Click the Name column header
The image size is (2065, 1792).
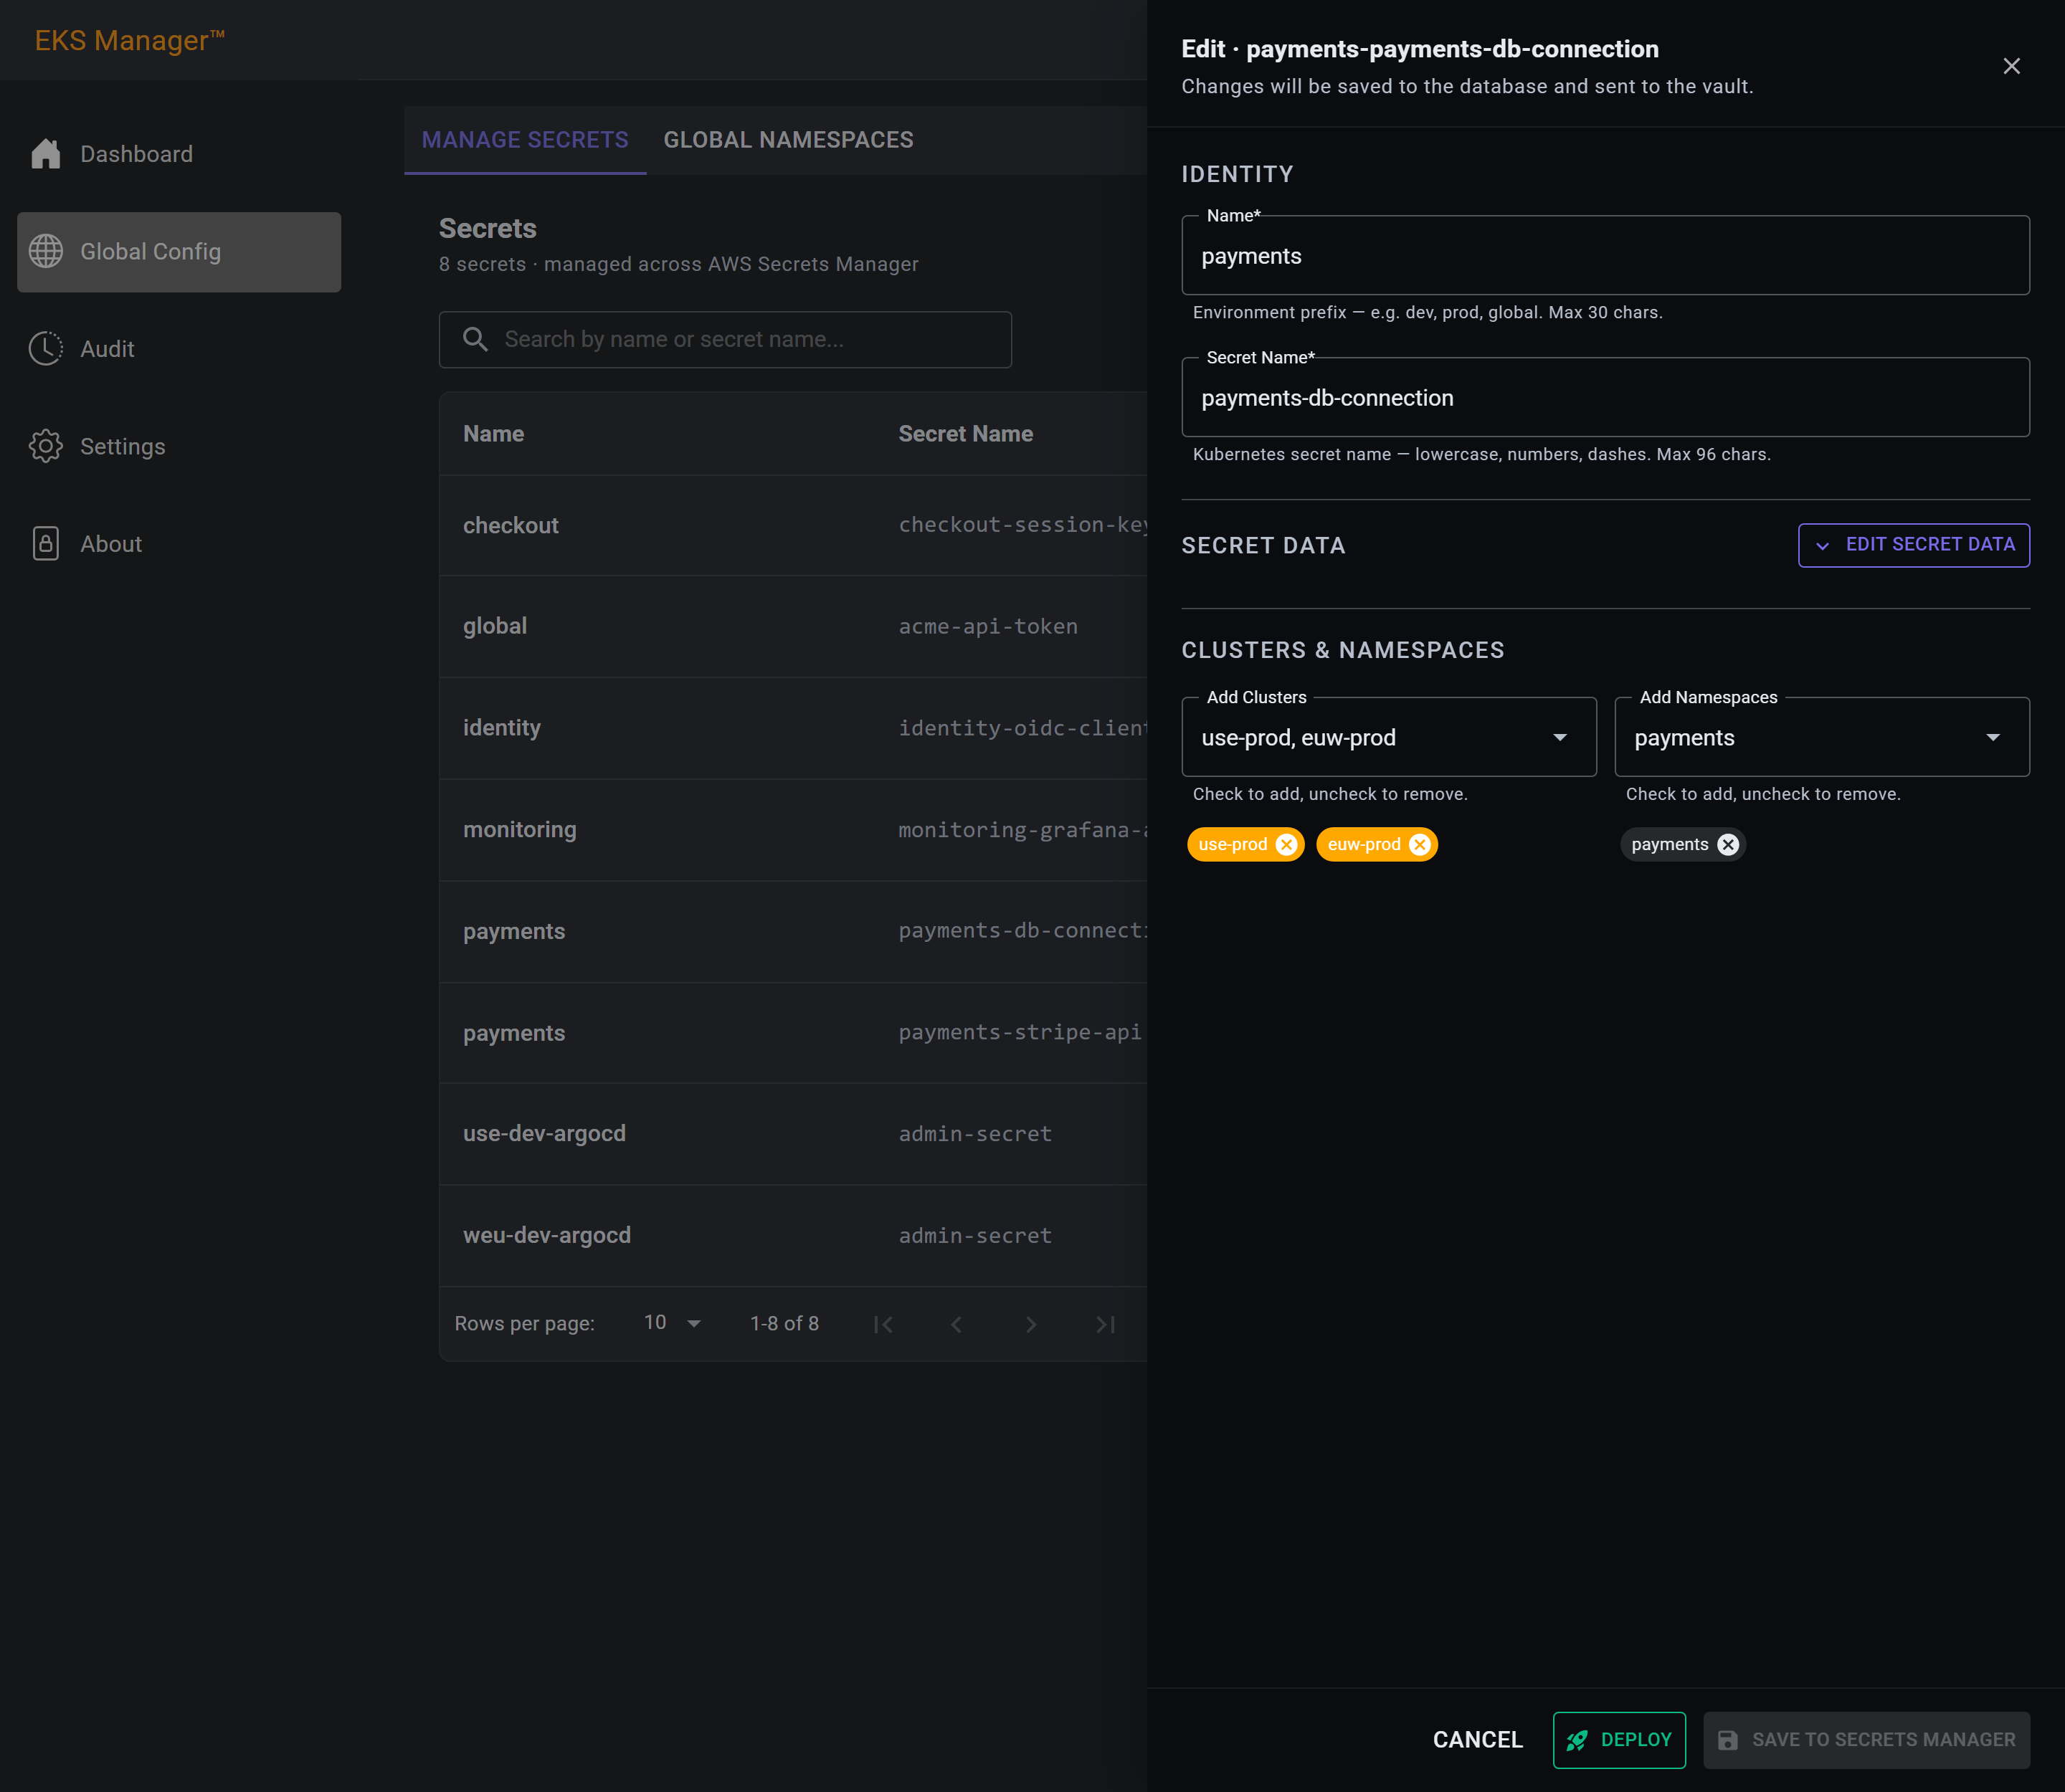point(493,434)
